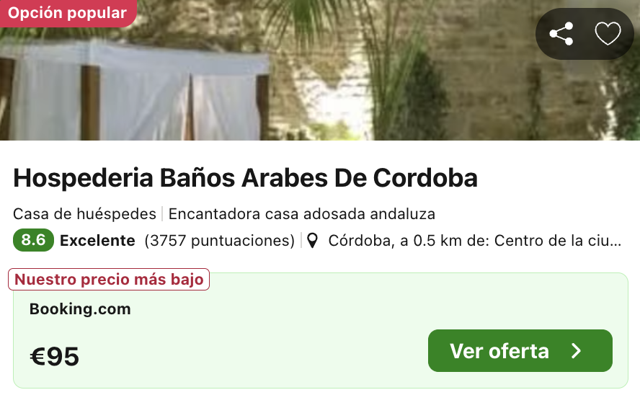Viewport: 640px width, 395px height.
Task: Click the dark share and favorite pill
Action: 585,34
